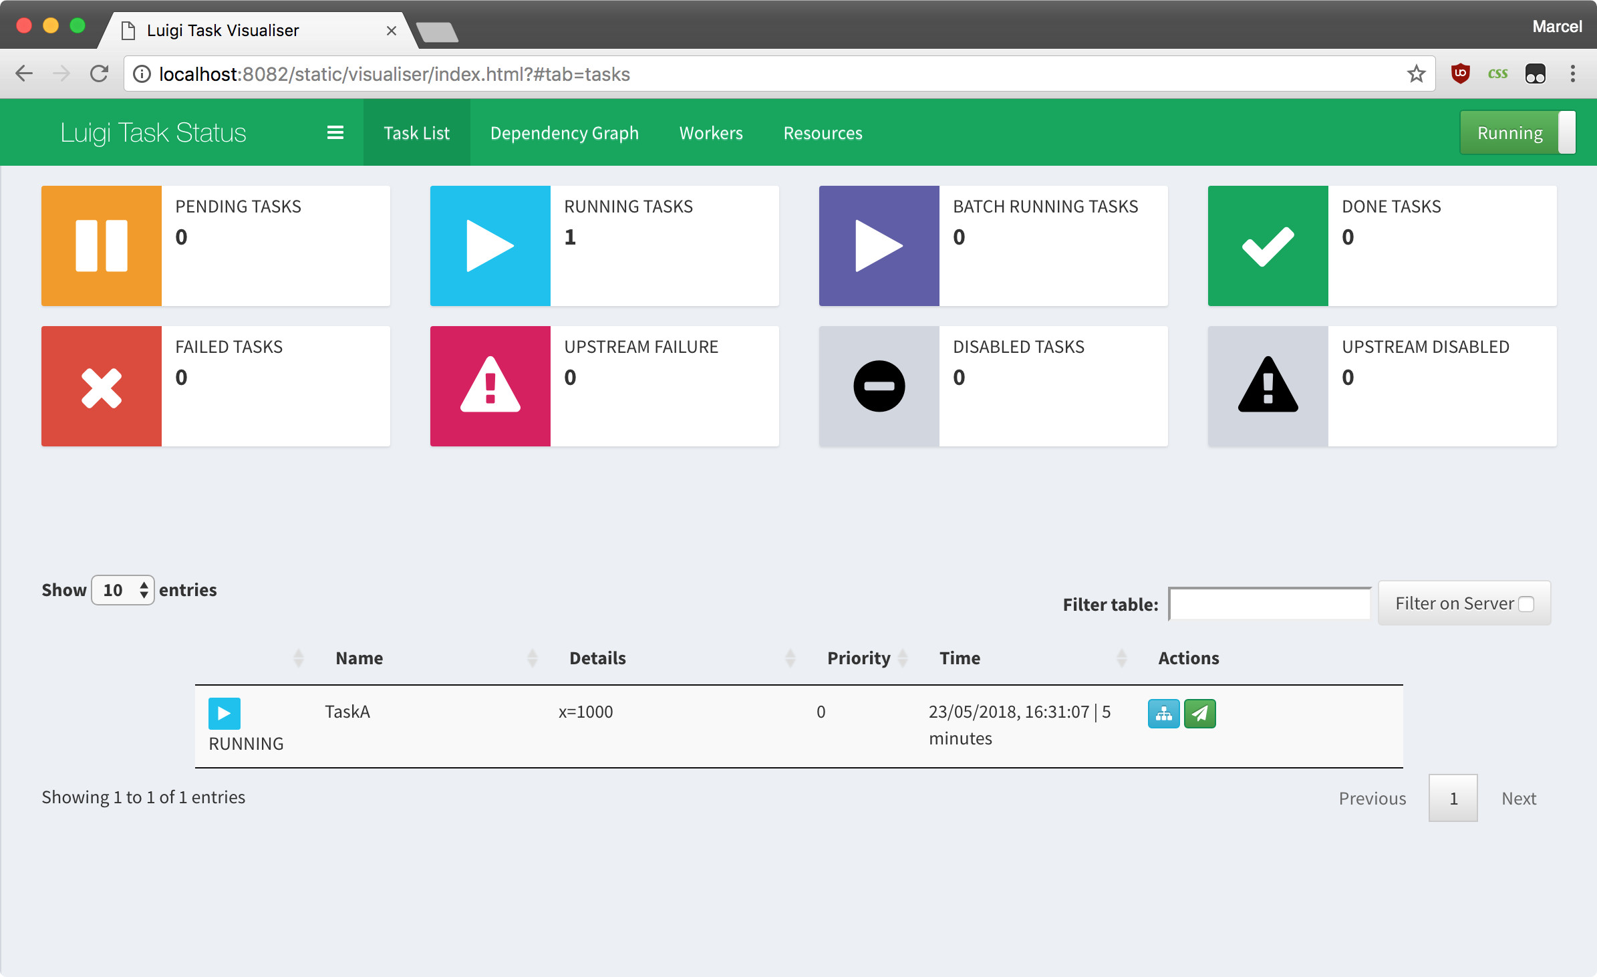Click the Batch Running Tasks card label

[1046, 206]
